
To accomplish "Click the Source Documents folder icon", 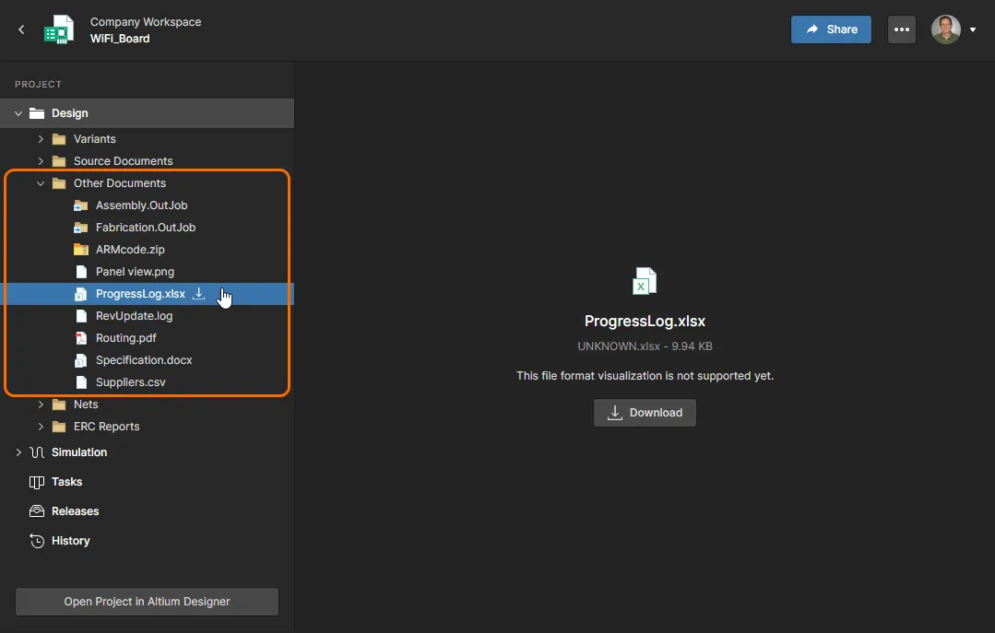I will (x=59, y=161).
